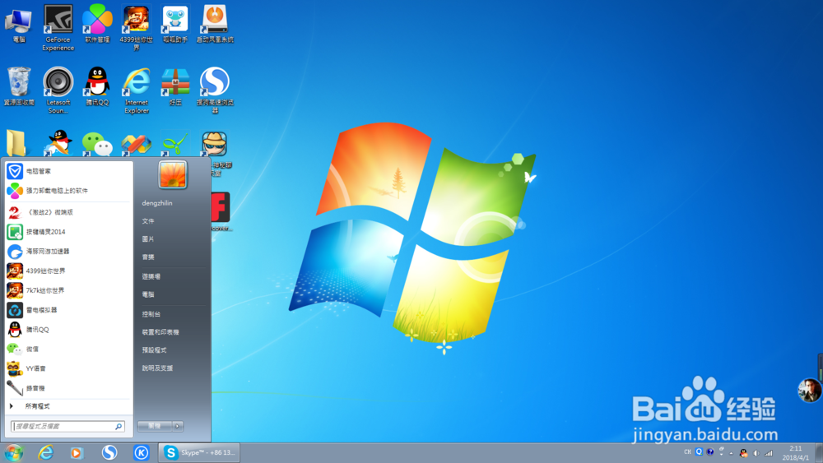
Task: Open the sunglasses character desktop shortcut
Action: point(215,145)
